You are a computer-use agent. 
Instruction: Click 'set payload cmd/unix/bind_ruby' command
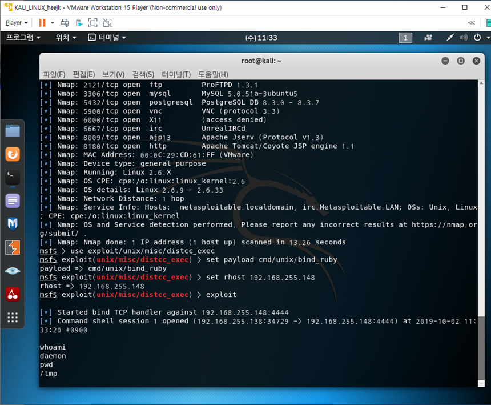click(272, 260)
